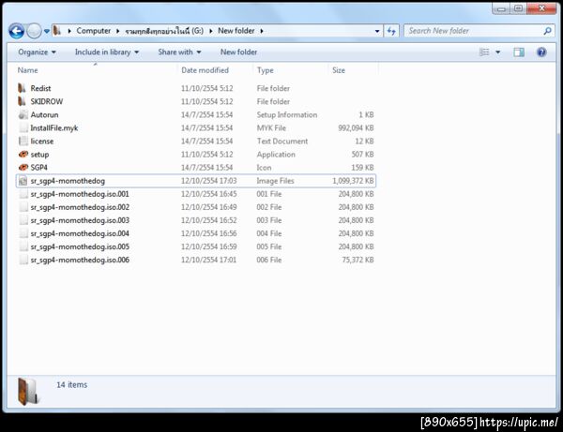
Task: Click the search magnifier icon
Action: 548,31
